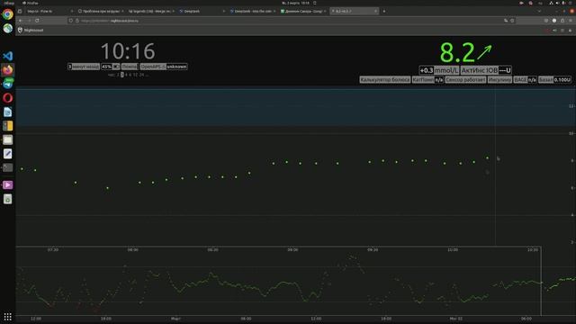Screen dimensions: 576x324
Task: Click the 'Помпа' pump pill
Action: [x=130, y=67]
